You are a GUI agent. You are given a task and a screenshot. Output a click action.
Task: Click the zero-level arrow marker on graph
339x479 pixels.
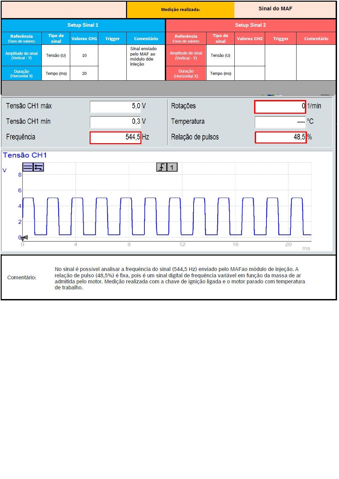point(24,237)
